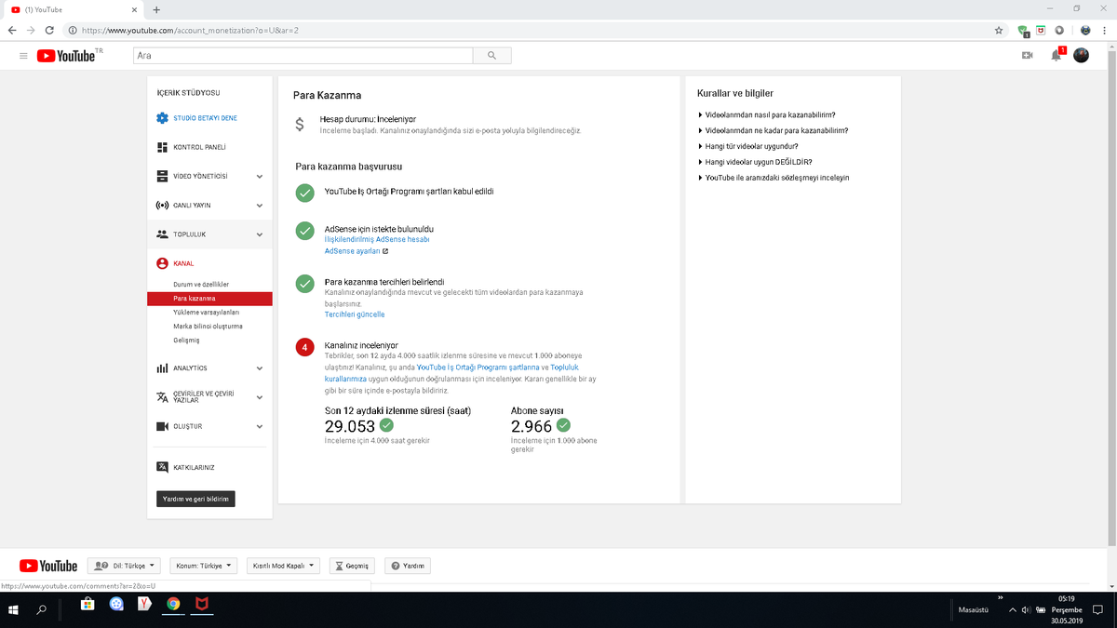Open a new browser tab

pos(156,9)
